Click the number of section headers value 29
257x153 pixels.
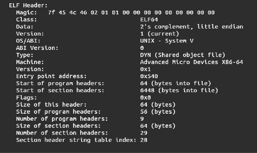(144, 133)
